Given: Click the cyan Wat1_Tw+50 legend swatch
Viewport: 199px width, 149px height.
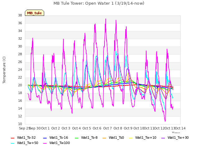Looking at the screenshot, I should (x=13, y=143).
